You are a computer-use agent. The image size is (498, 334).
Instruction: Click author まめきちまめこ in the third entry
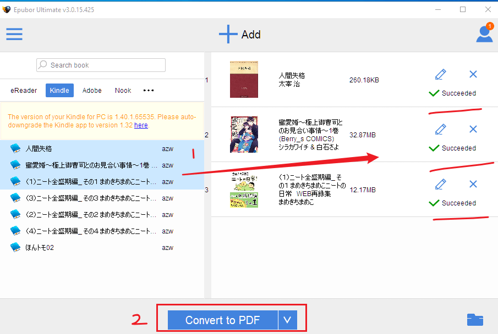[x=296, y=202]
